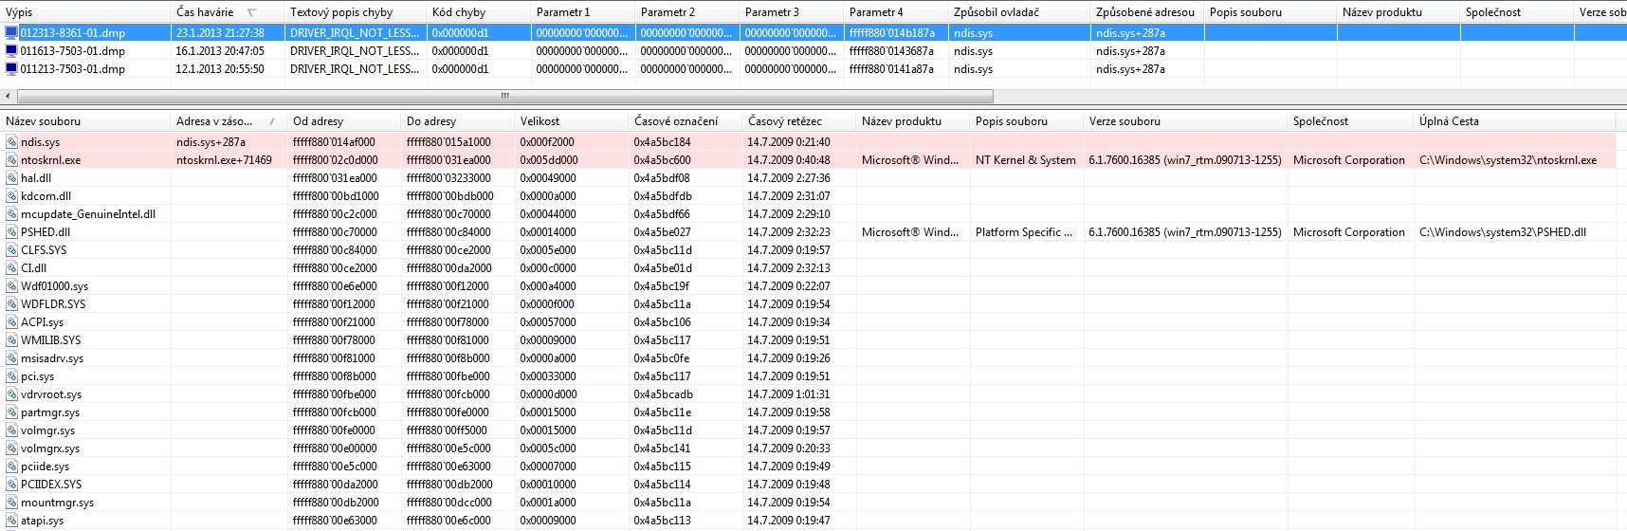1627x531 pixels.
Task: Click the 011213-7503-01.dmp dump file icon
Action: click(x=11, y=68)
